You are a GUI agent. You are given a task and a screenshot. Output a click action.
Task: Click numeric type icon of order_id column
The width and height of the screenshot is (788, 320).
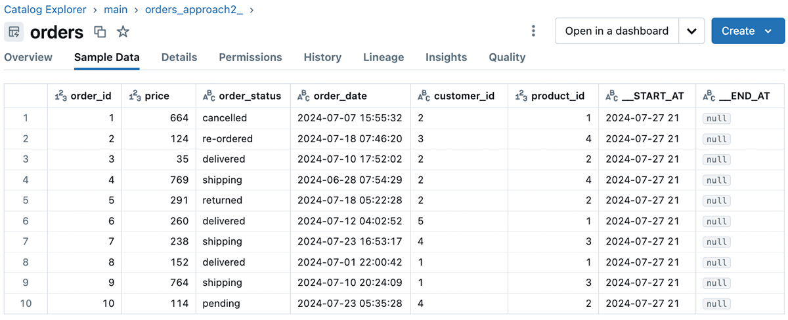pos(60,96)
